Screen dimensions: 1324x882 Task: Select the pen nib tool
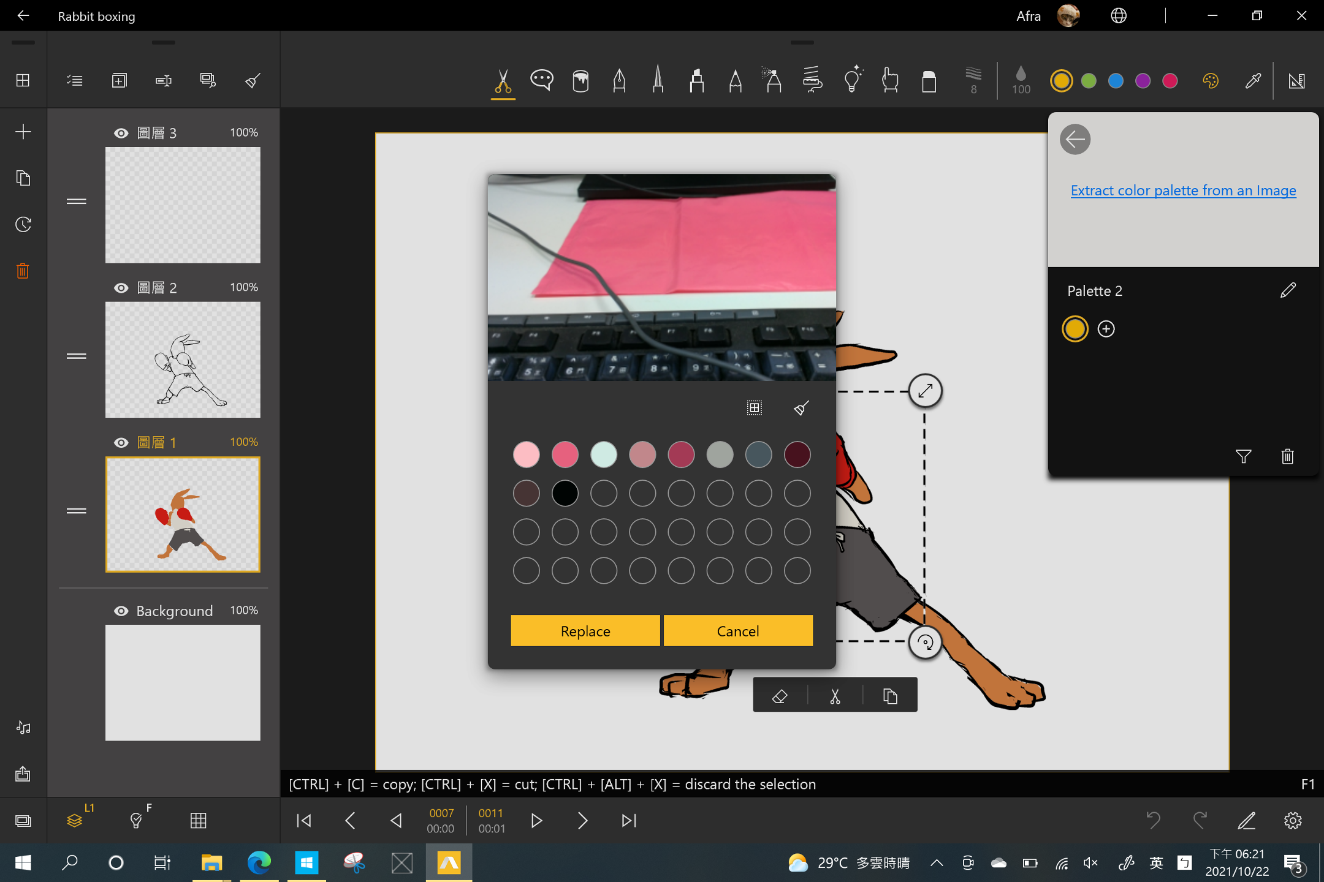coord(618,80)
